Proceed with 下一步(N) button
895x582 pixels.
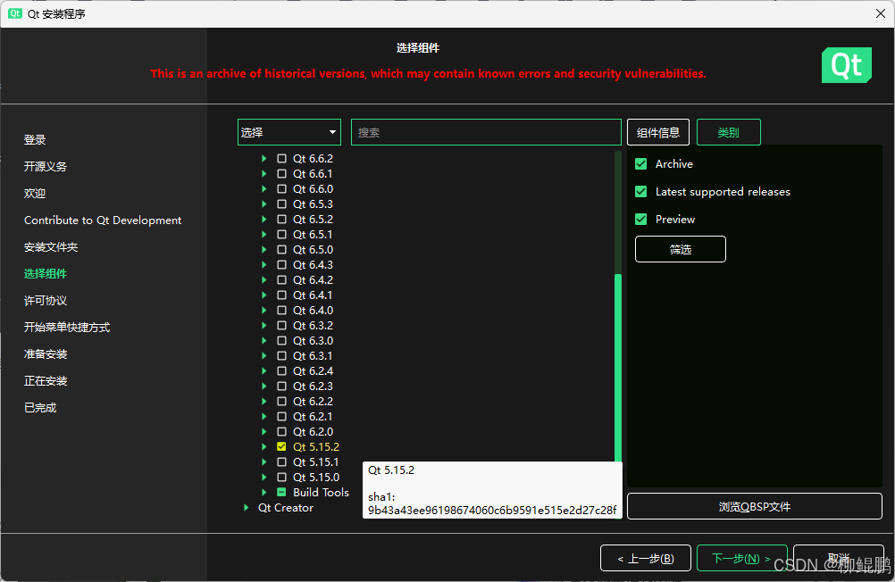coord(742,558)
